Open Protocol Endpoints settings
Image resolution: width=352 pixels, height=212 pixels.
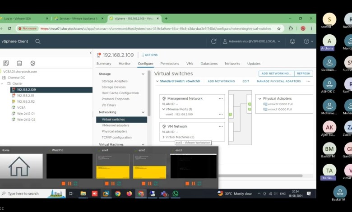click(x=116, y=99)
